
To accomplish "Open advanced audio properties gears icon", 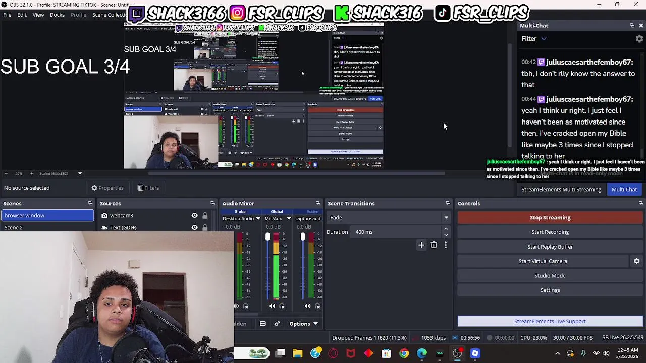I will pos(277,324).
